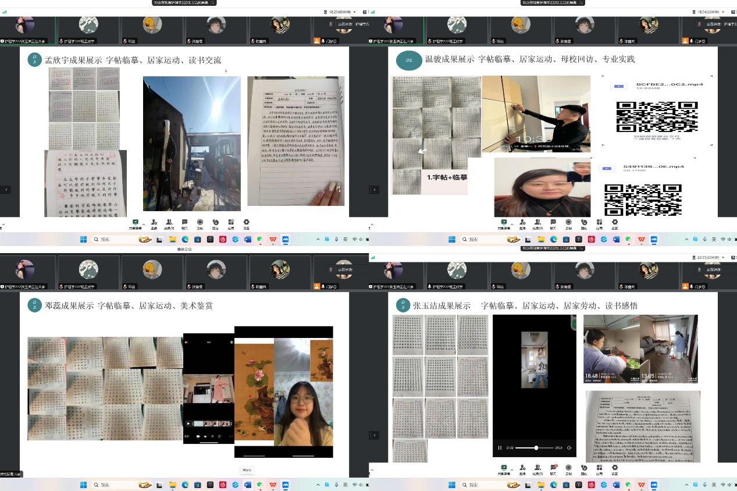Mute the embedded video player's volume
737x491 pixels.
pyautogui.click(x=569, y=448)
